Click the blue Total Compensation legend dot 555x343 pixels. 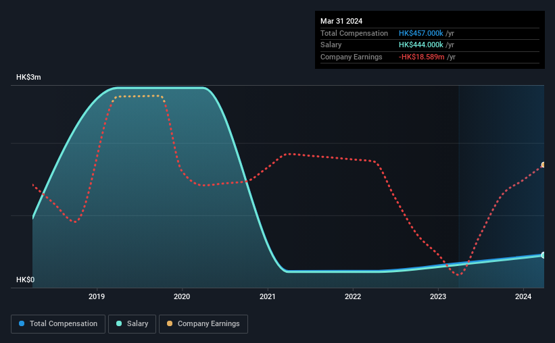point(22,323)
